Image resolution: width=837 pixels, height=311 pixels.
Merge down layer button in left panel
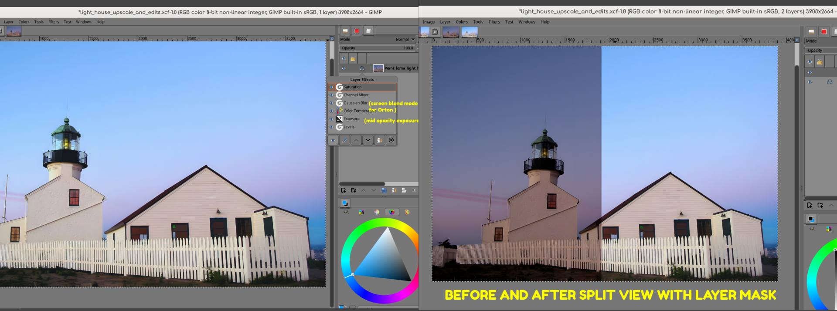pyautogui.click(x=394, y=190)
